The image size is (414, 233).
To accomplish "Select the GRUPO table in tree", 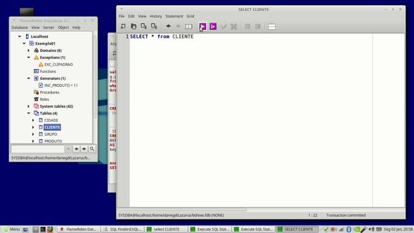I will pos(50,134).
